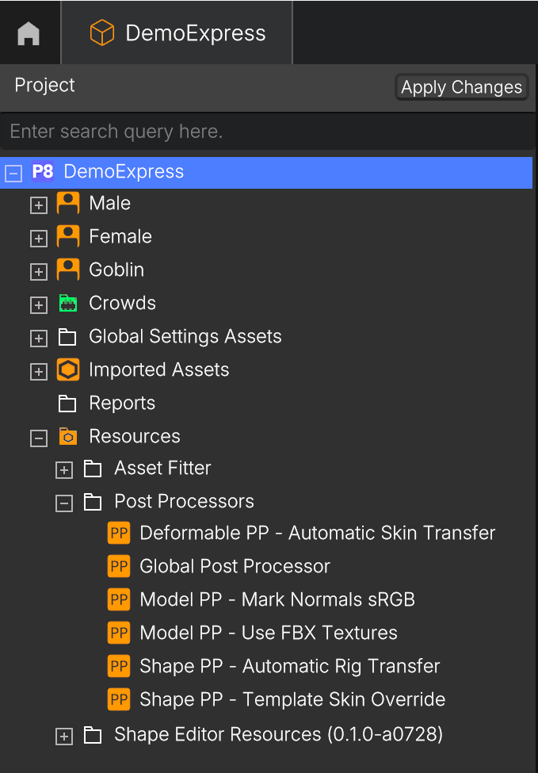Select the Goblin tree item
538x773 pixels.
(x=116, y=270)
